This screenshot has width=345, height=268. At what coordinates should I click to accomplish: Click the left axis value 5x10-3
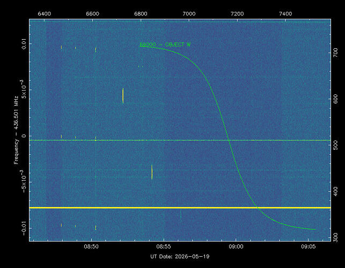23,90
